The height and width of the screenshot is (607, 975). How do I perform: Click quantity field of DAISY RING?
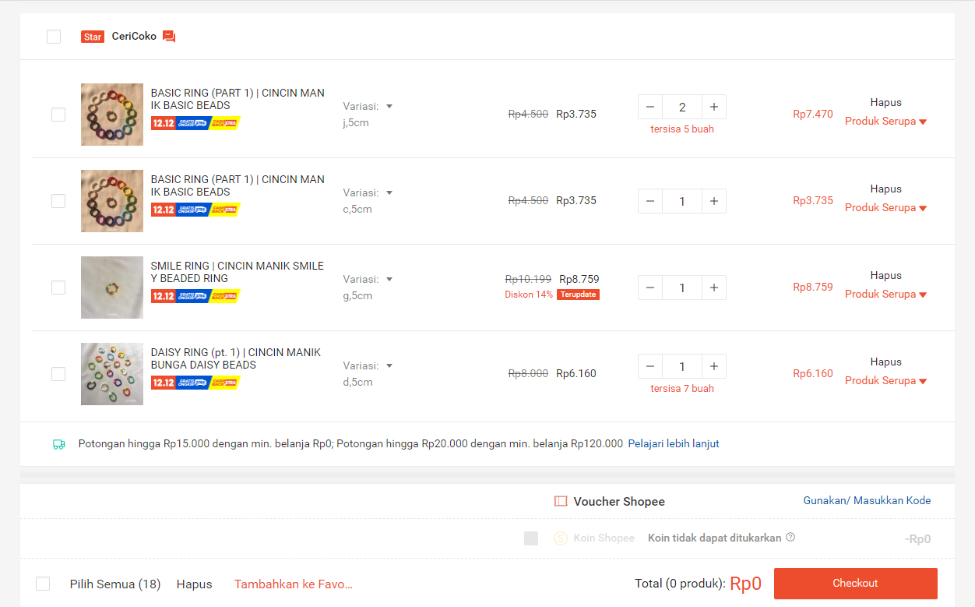[x=682, y=366]
